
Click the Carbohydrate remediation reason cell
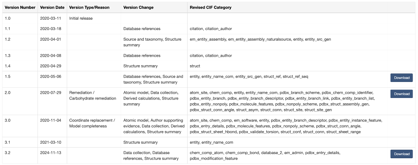tap(93, 96)
